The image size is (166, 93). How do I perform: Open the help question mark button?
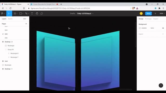[x=161, y=86]
